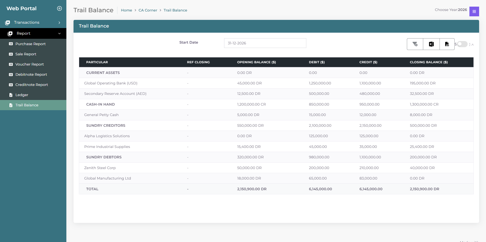Screen dimensions: 486x242
Task: Click the Transactions plus icon
Action: point(8,23)
